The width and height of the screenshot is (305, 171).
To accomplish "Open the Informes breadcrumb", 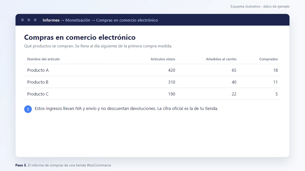I will tap(51, 20).
